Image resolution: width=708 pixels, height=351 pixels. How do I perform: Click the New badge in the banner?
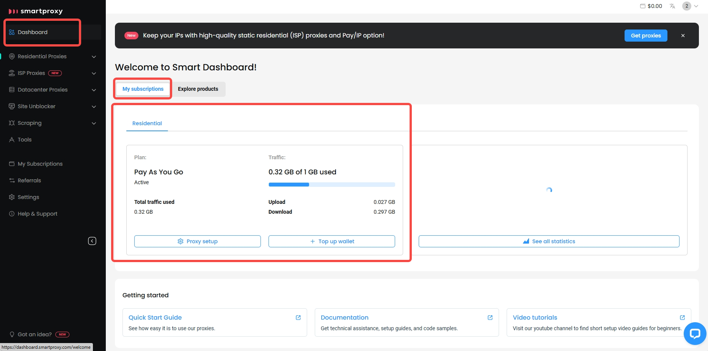(x=132, y=36)
